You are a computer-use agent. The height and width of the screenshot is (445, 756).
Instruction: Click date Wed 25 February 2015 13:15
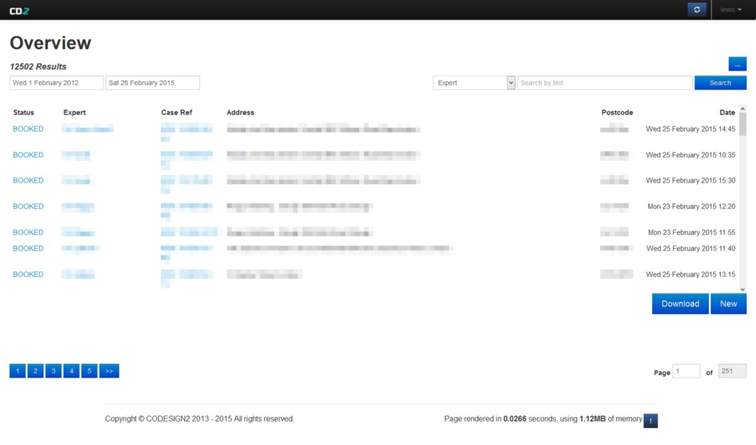(x=690, y=274)
